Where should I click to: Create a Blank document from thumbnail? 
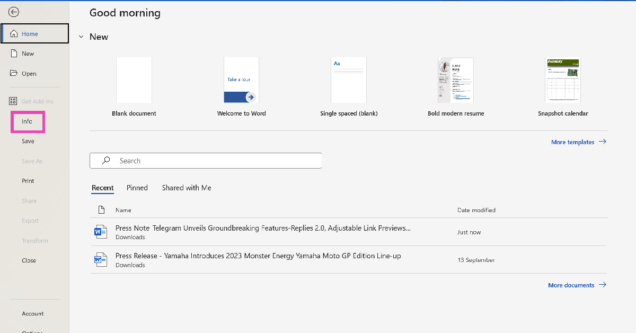click(134, 80)
